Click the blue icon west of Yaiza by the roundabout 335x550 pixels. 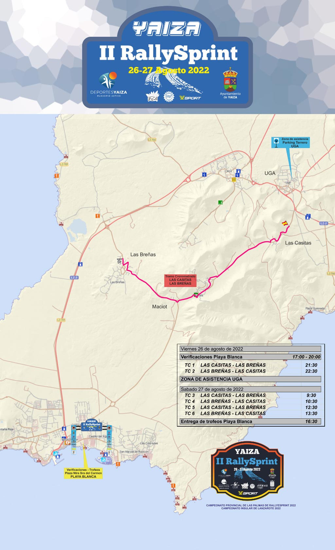(x=204, y=174)
